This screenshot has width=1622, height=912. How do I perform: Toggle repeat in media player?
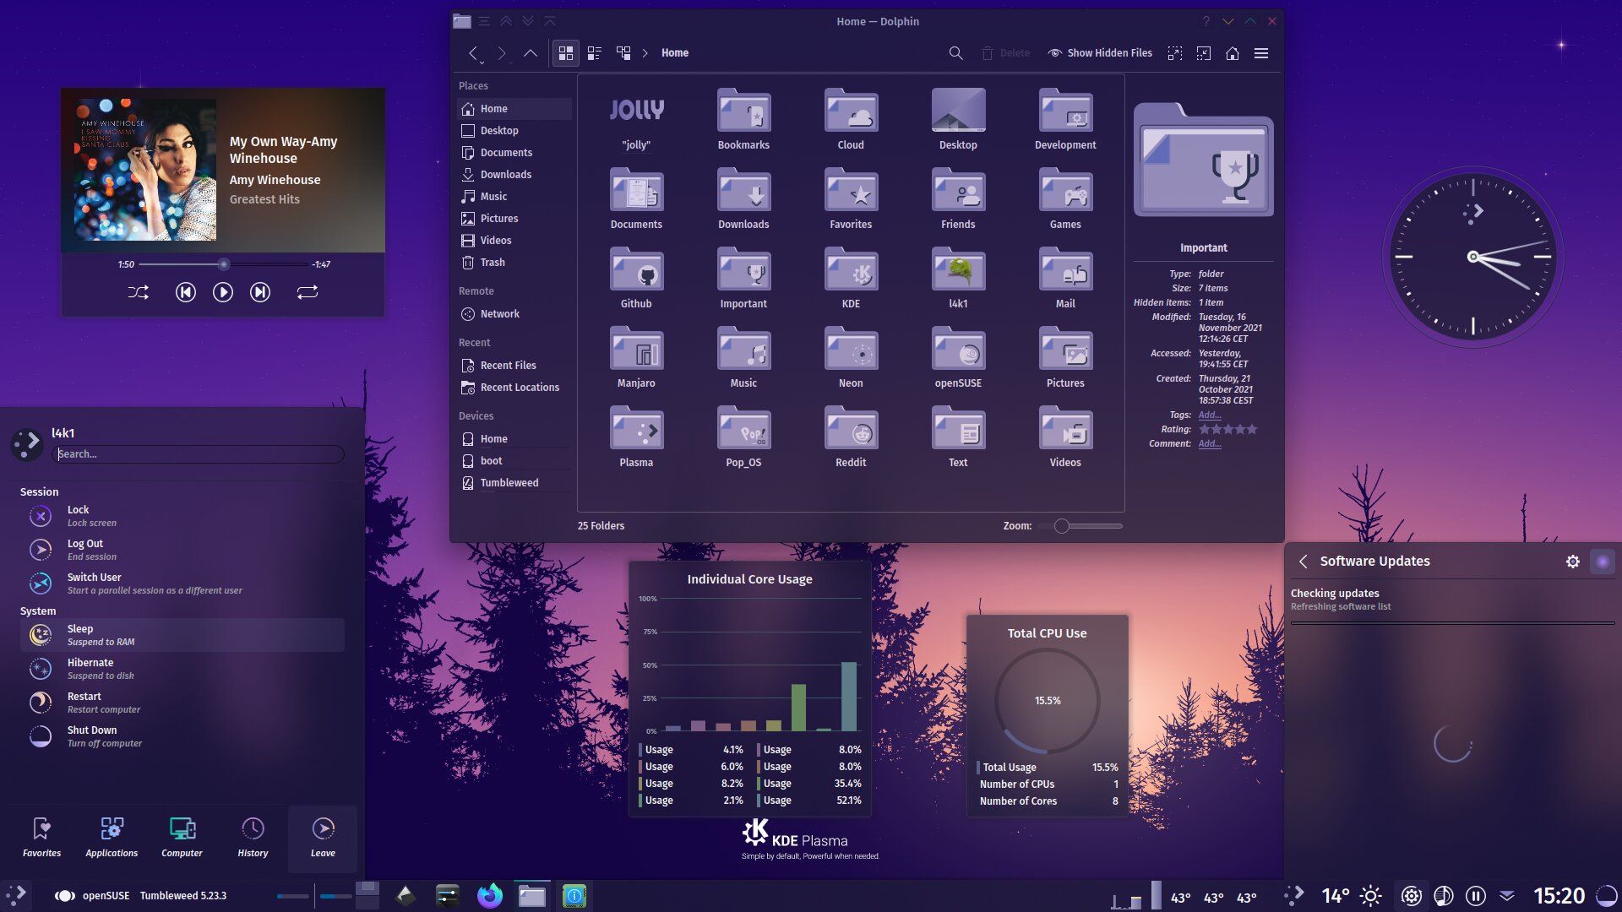click(308, 292)
